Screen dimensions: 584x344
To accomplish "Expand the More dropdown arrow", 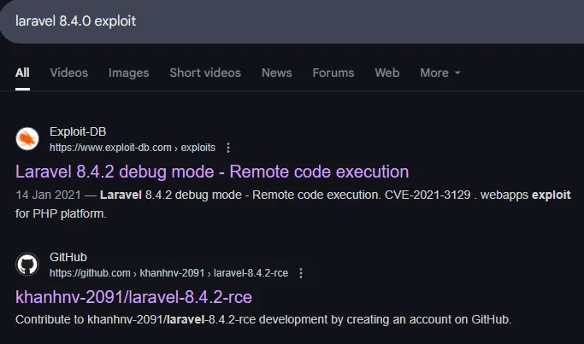I will 457,73.
